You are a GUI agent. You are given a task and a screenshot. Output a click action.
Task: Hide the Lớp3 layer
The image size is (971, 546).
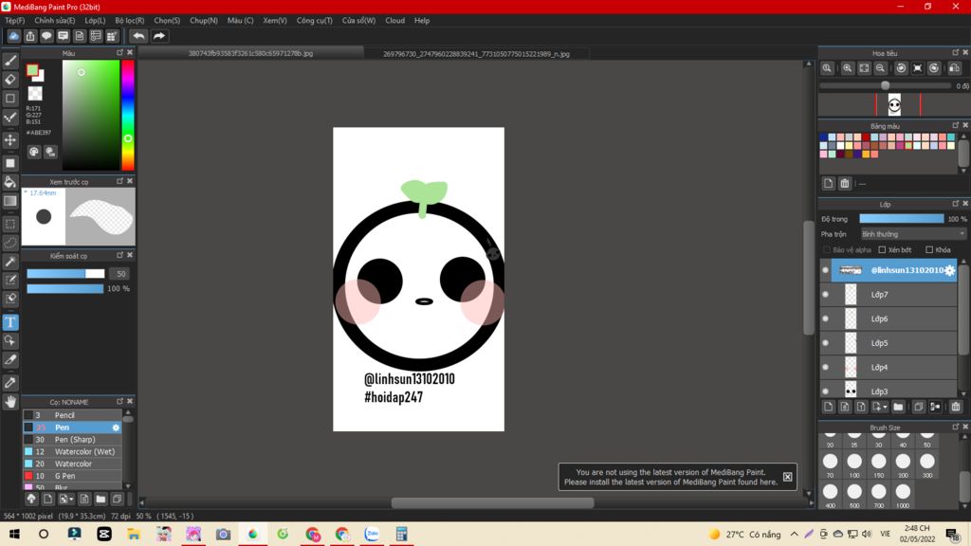pyautogui.click(x=826, y=391)
